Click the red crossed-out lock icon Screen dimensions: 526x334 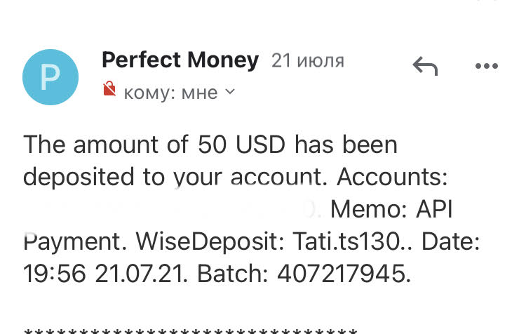point(109,89)
